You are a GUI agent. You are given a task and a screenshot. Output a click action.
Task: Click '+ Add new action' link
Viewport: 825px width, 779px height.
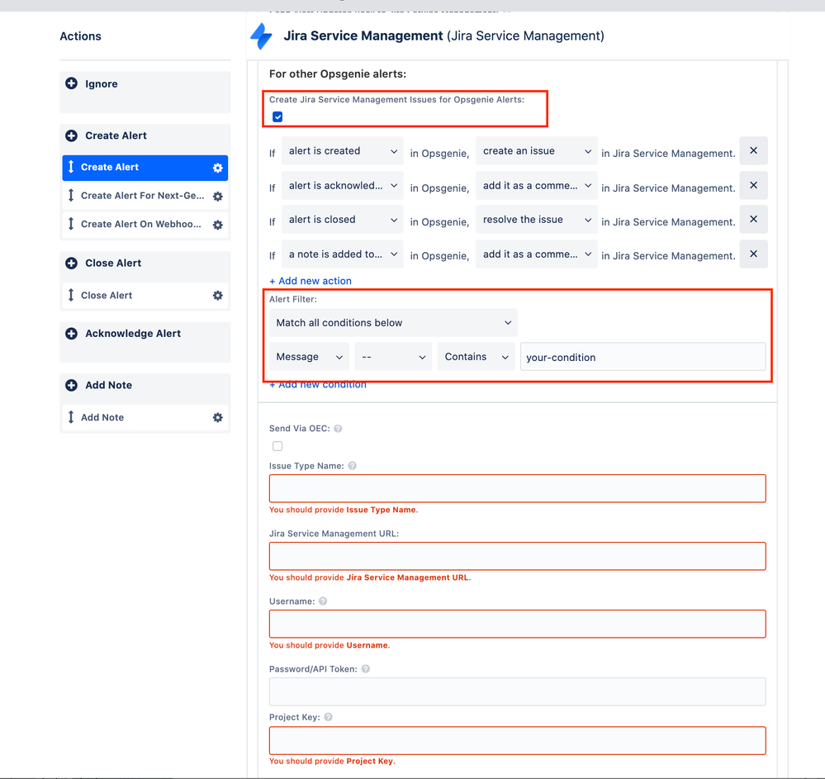click(x=311, y=281)
